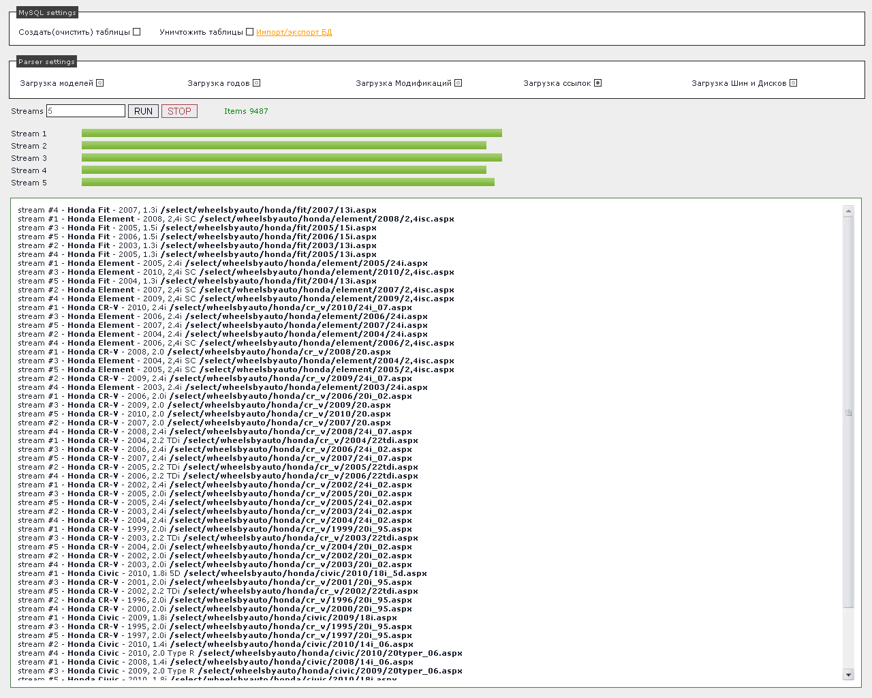Click the MySQL settings legend label
The height and width of the screenshot is (698, 872).
[47, 12]
